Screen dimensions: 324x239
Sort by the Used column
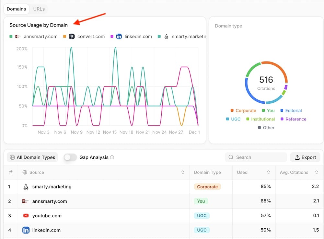(x=268, y=172)
